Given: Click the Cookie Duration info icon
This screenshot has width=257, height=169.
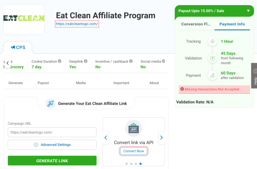Looking at the screenshot, I should click(x=60, y=61).
